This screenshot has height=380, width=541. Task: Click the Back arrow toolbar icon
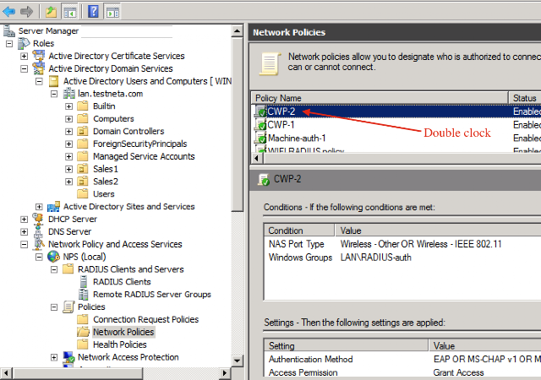pyautogui.click(x=9, y=12)
